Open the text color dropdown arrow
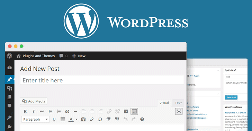Screen dimensions: 252x131 point(76,119)
